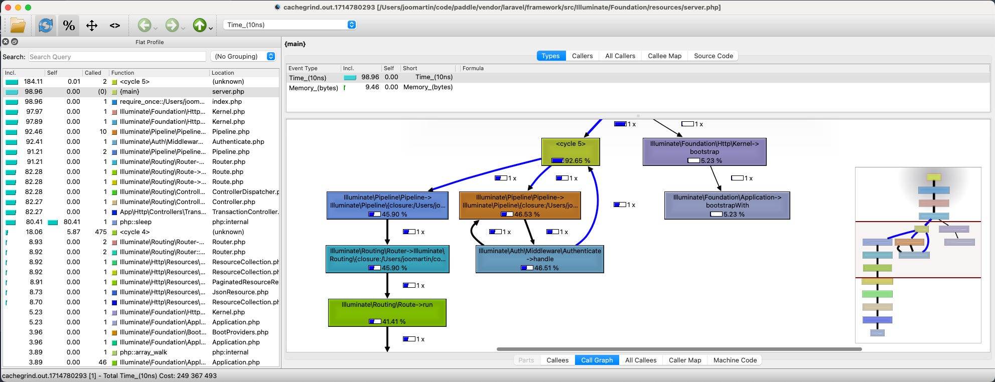Viewport: 995px width, 382px height.
Task: Select the php::sleep function row
Action: tap(141, 222)
